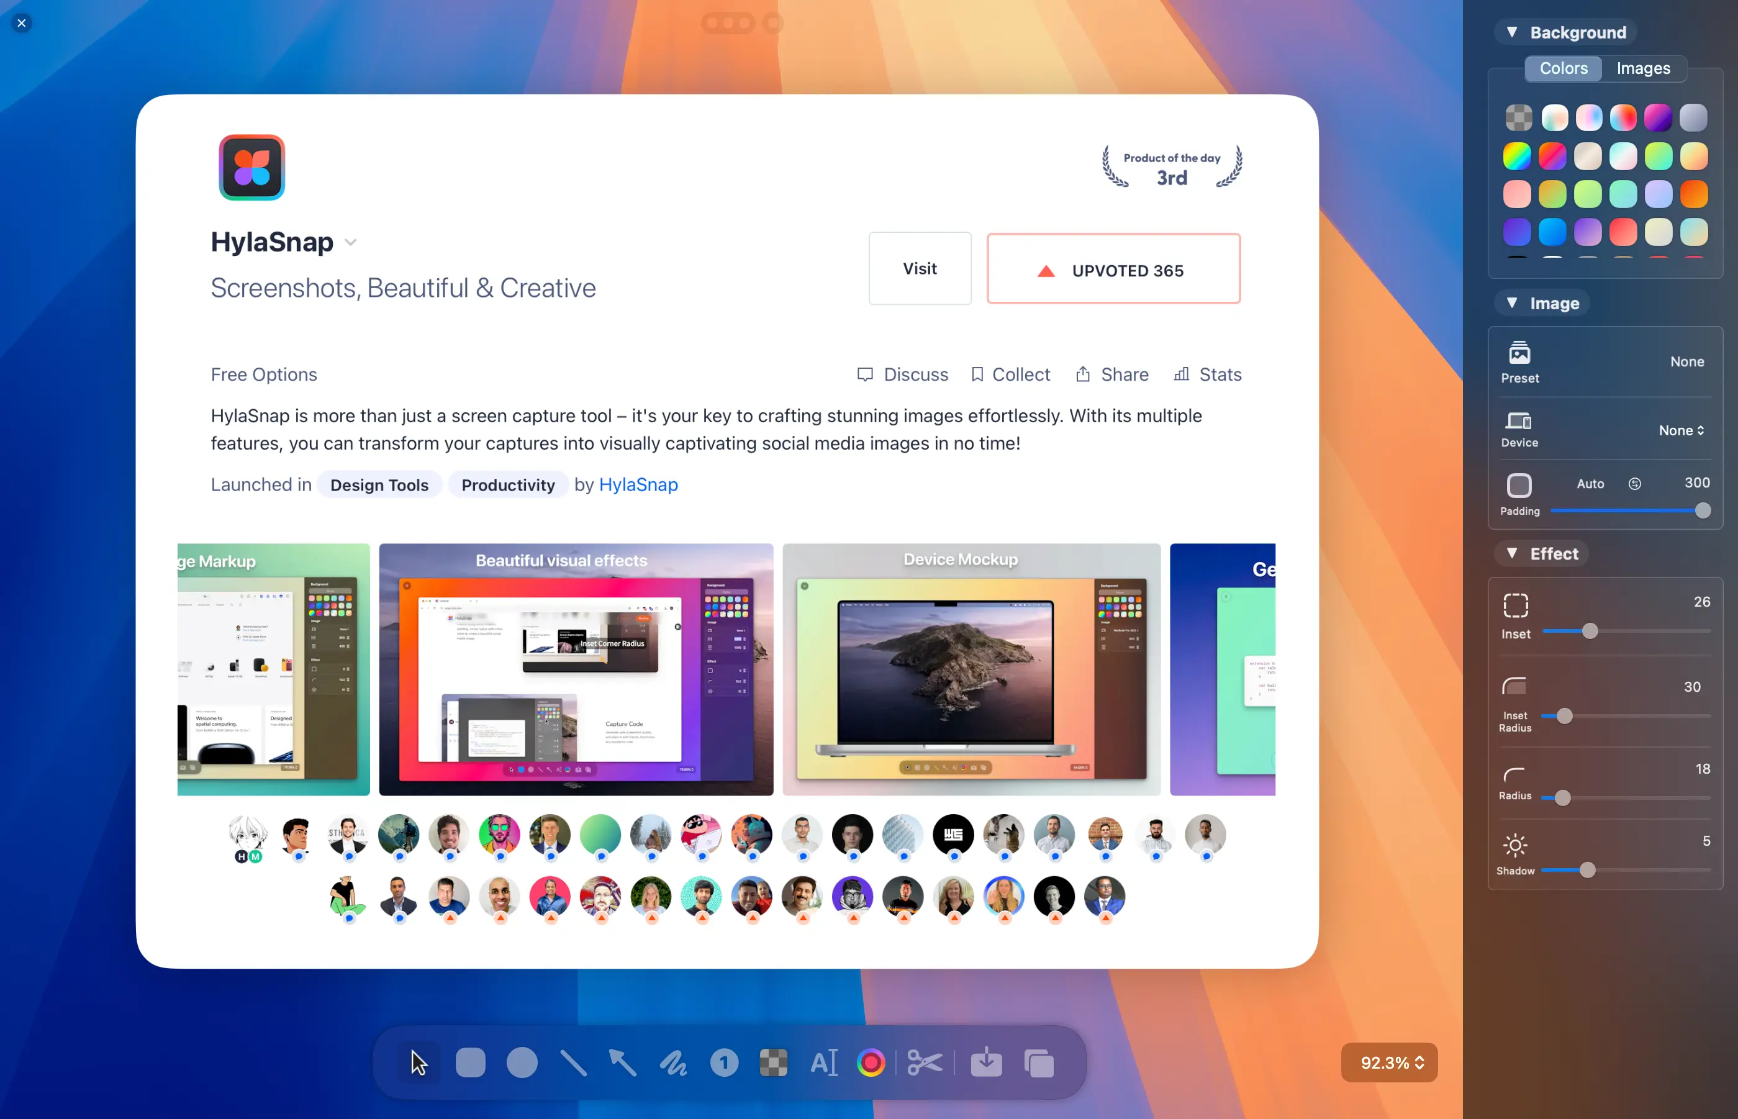
Task: Open the 92.3% zoom level dropdown
Action: (x=1388, y=1062)
